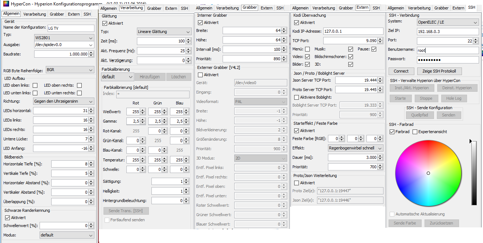The width and height of the screenshot is (483, 243).
Task: Raise Akt. Frequenz value using up arrow
Action: [188, 49]
